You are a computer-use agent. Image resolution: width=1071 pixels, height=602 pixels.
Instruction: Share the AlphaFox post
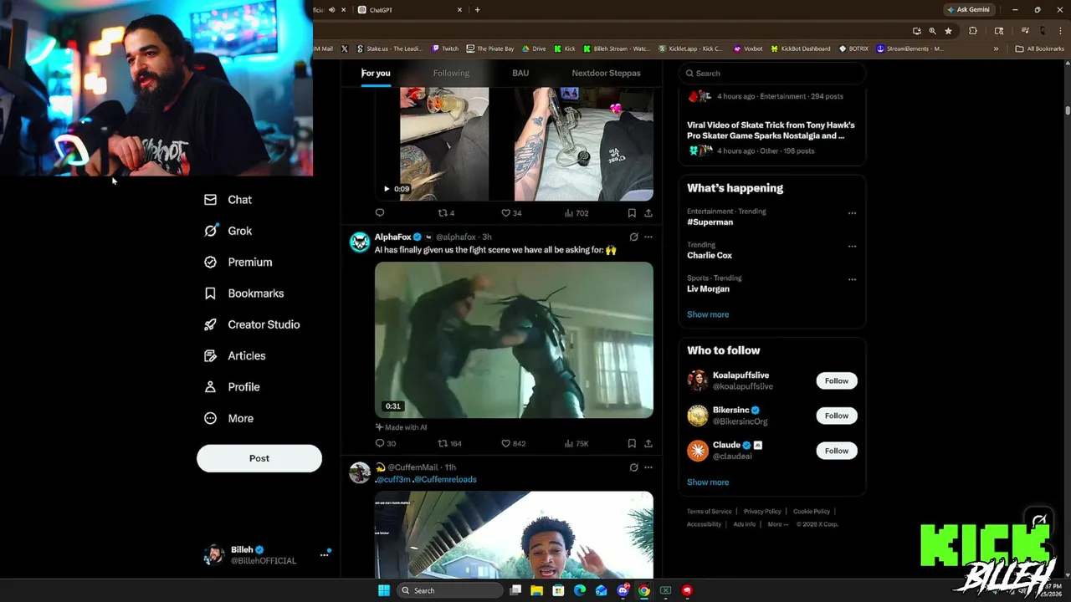[648, 443]
